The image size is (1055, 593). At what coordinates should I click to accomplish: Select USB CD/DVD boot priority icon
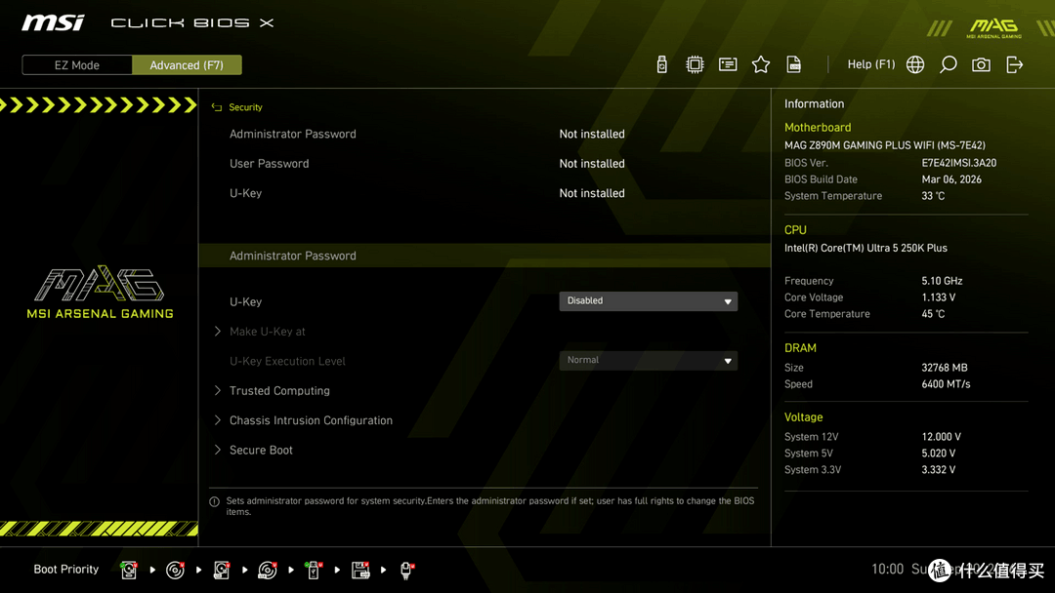tap(267, 570)
